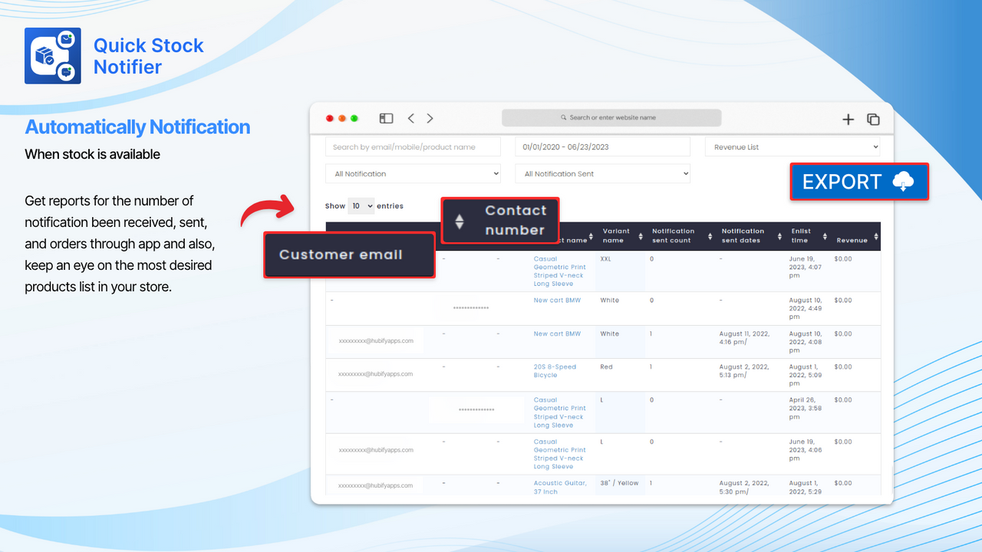Click the email/mobile/product name search field
Image resolution: width=982 pixels, height=552 pixels.
click(413, 146)
